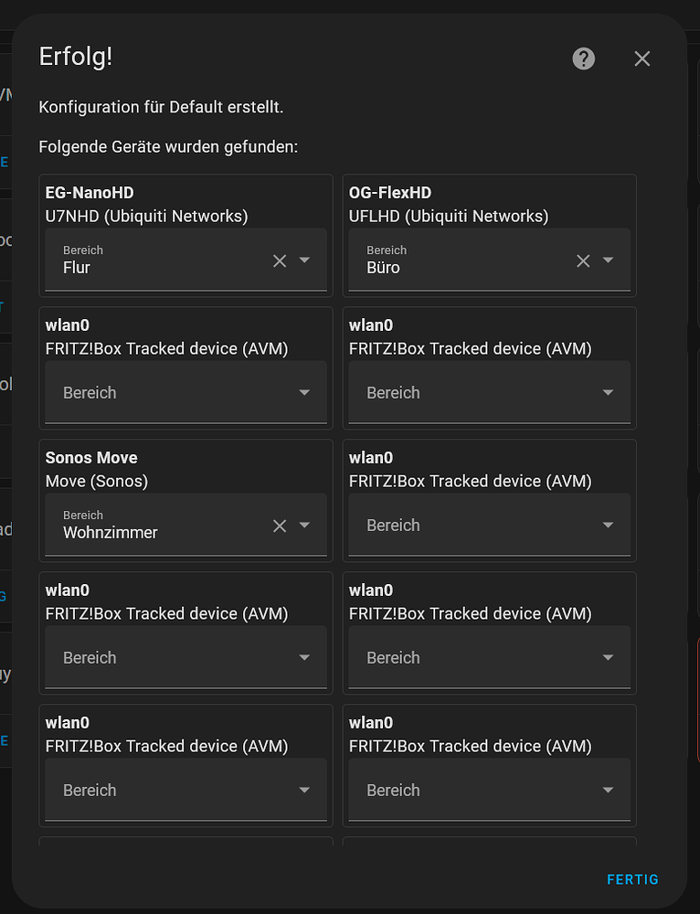Viewport: 700px width, 914px height.
Task: Clear the Büro area from OG-FlexHD
Action: 583,260
